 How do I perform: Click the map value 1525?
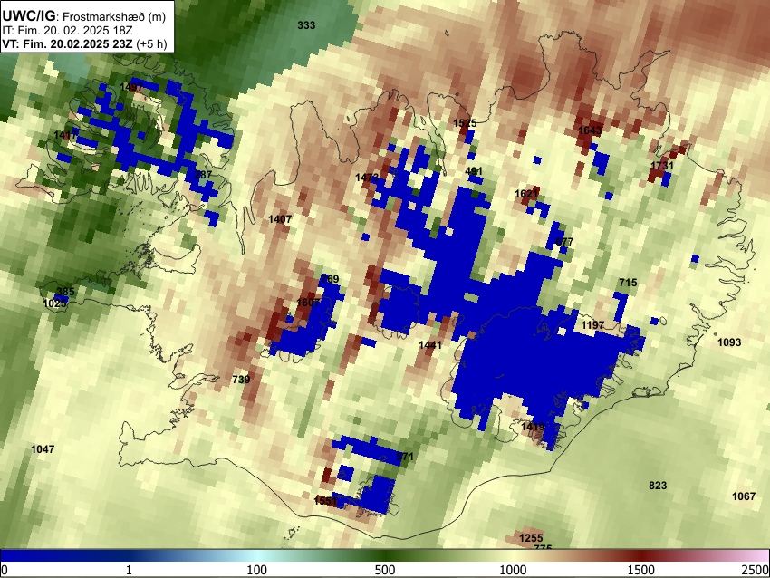tap(465, 123)
